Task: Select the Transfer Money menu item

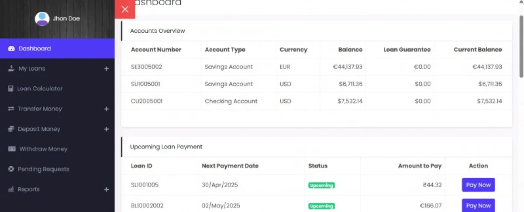Action: coord(57,109)
